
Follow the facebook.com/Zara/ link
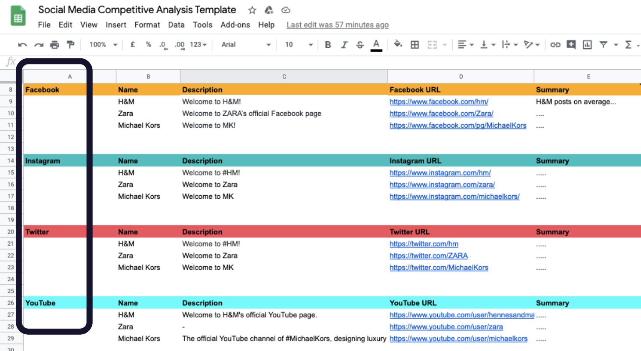point(441,114)
